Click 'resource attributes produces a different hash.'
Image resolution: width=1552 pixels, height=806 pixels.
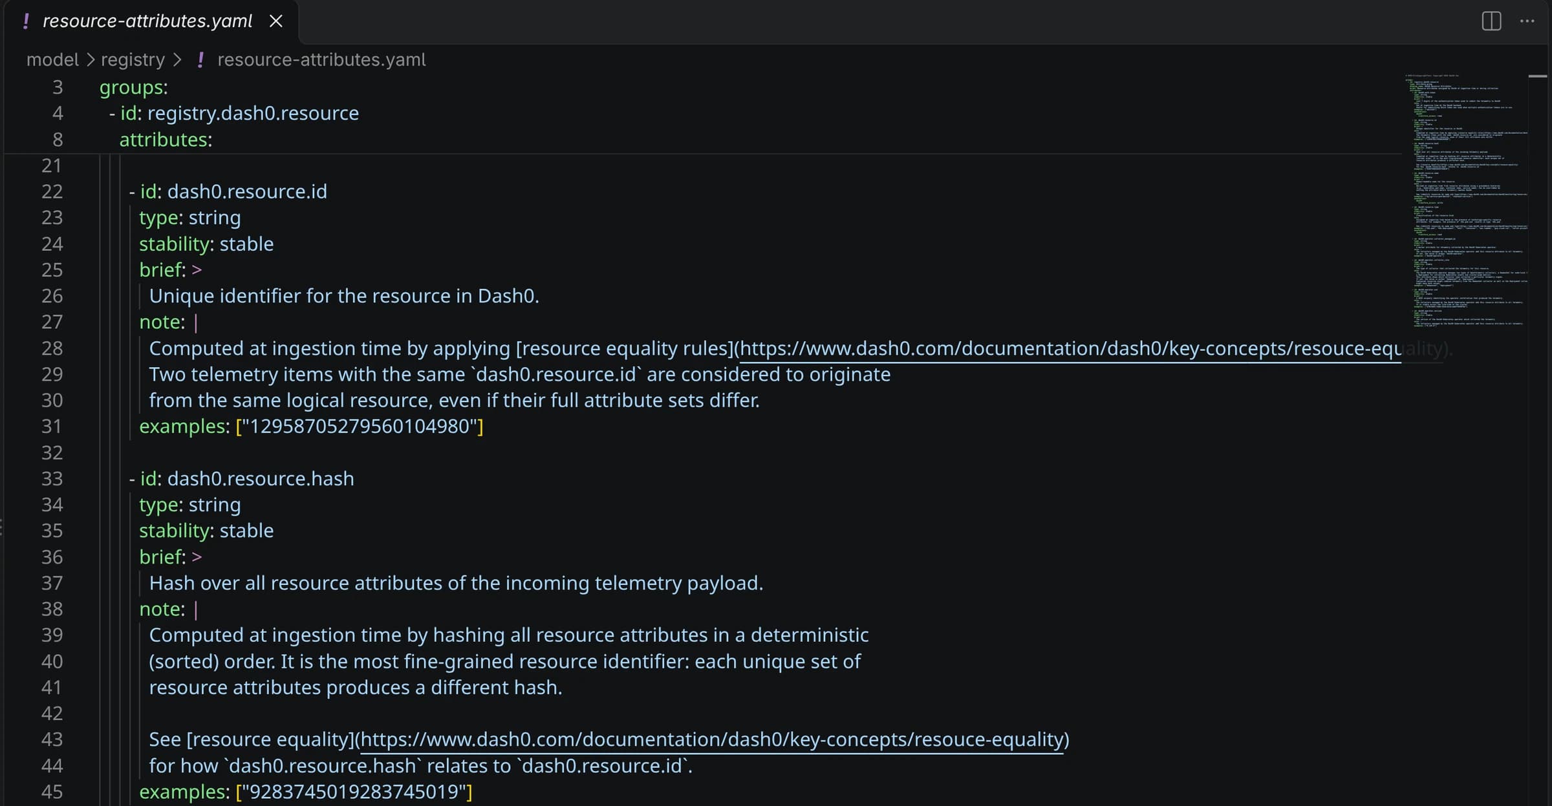[x=356, y=688]
